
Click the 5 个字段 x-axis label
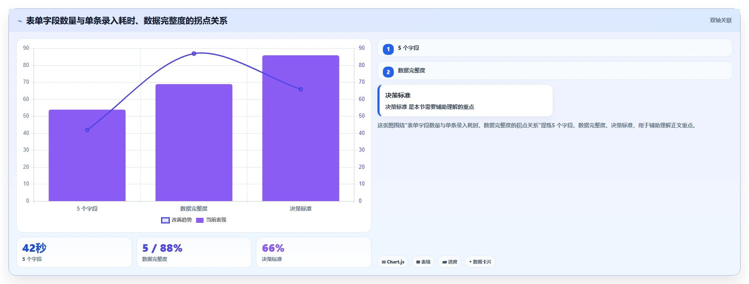tap(87, 209)
